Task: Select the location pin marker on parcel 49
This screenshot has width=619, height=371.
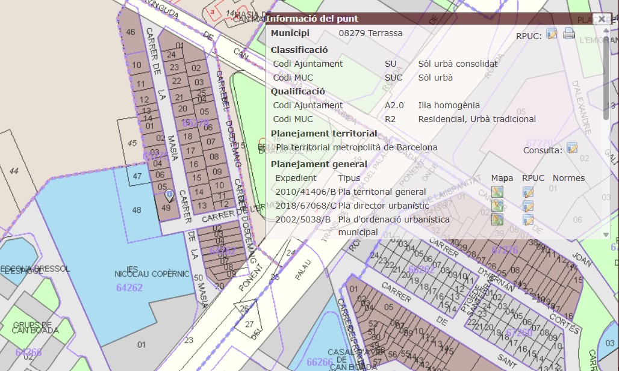Action: coord(169,195)
